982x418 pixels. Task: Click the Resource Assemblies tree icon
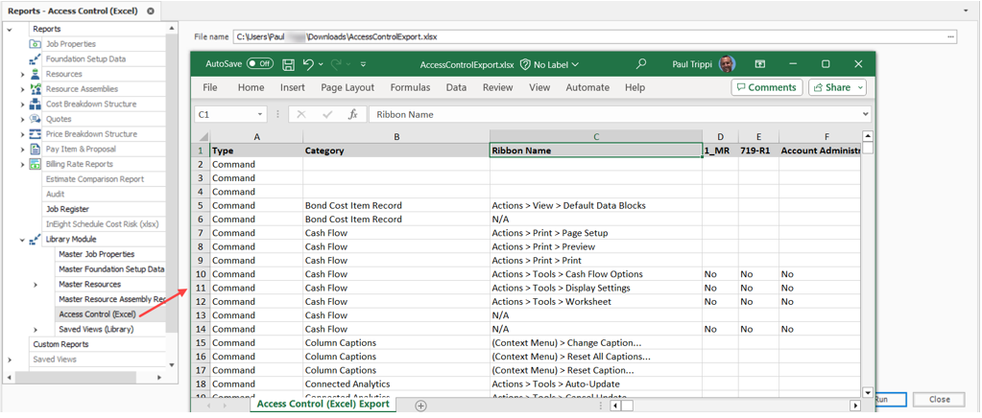(x=36, y=89)
